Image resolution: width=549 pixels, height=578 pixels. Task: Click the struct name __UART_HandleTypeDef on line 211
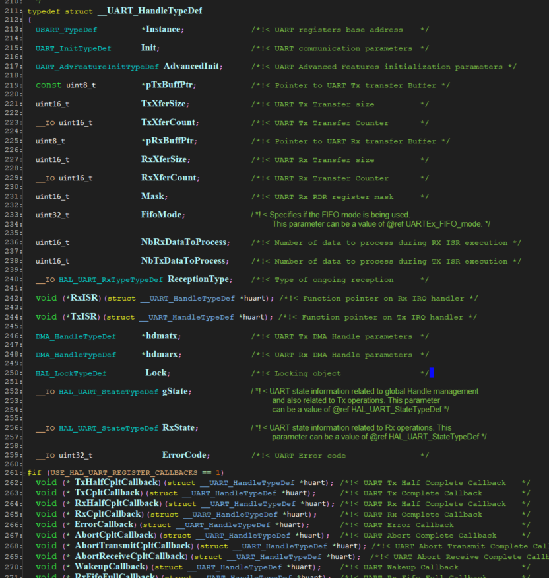tap(150, 11)
